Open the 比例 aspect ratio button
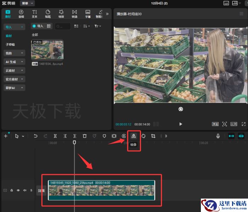The image size is (248, 212). coord(233,124)
